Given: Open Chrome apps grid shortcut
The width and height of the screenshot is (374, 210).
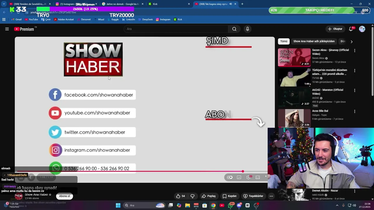Looking at the screenshot, I should pyautogui.click(x=4, y=20).
